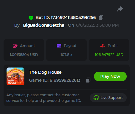This screenshot has height=114, width=135.
Task: Click the pink Amount icon
Action: 15,46
